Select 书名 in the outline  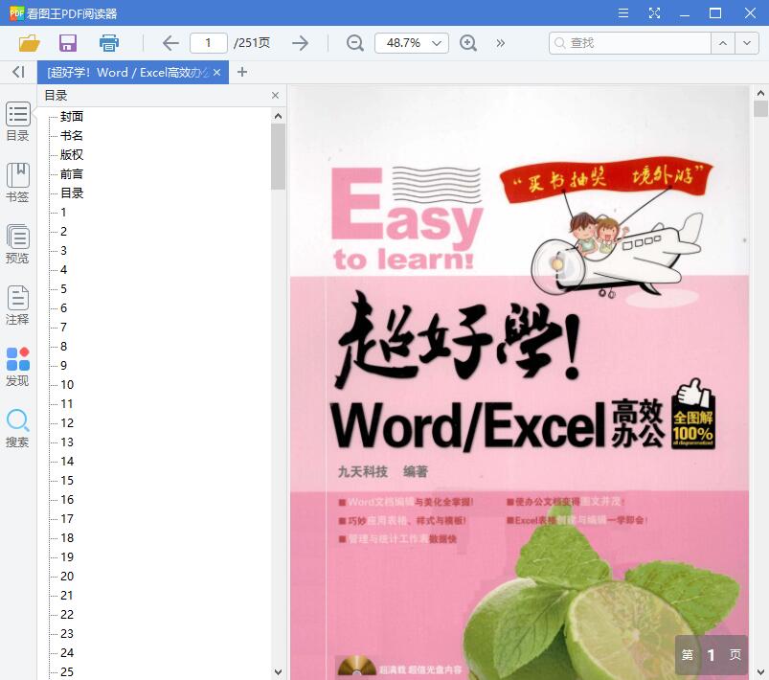point(72,135)
